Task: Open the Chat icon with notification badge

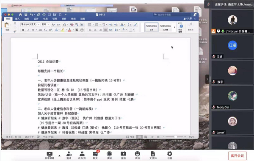Action: point(95,155)
